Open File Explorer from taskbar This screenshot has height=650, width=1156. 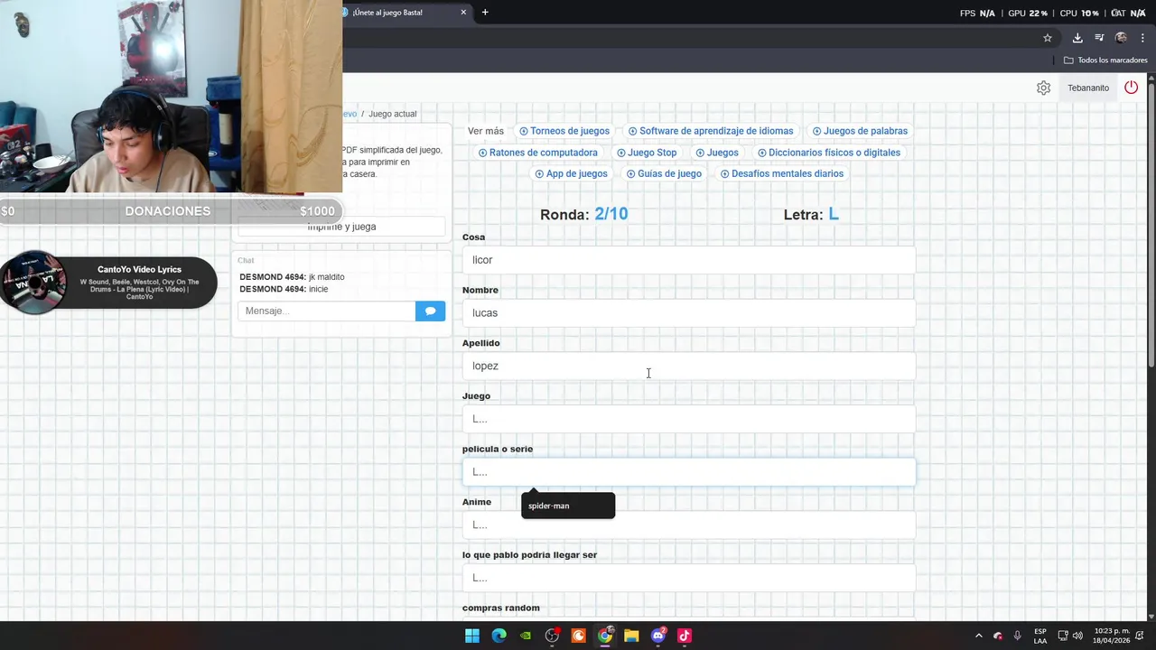point(631,636)
